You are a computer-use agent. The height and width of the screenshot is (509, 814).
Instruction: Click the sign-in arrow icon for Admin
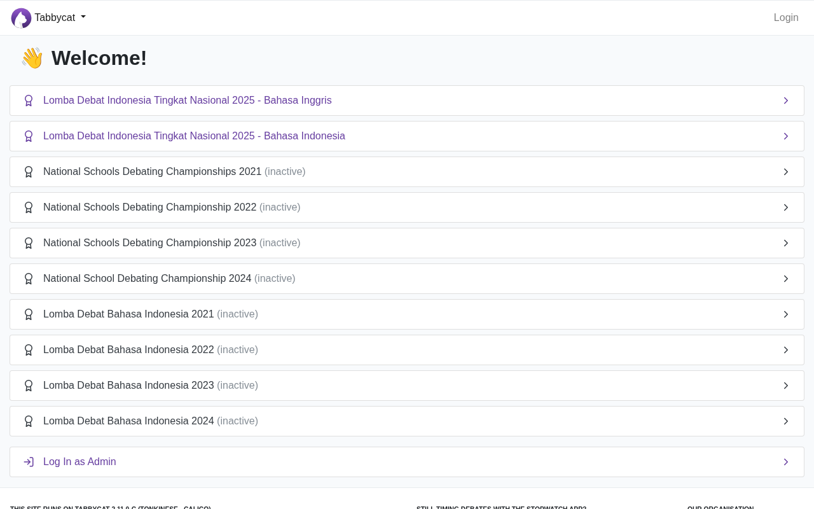pos(29,462)
